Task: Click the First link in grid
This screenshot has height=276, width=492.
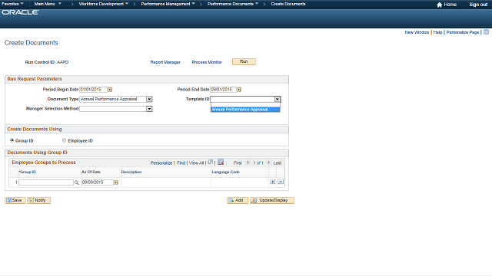Action: pos(238,163)
